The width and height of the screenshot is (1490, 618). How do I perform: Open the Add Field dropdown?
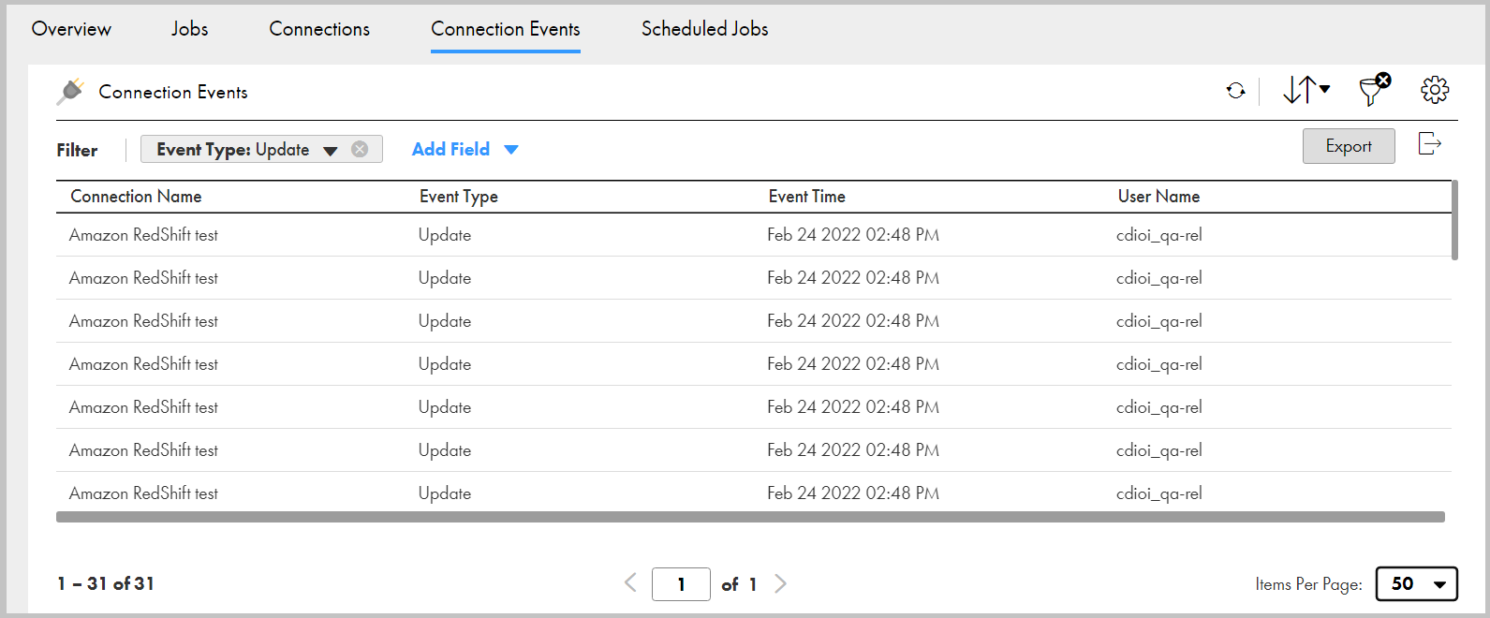pos(465,149)
